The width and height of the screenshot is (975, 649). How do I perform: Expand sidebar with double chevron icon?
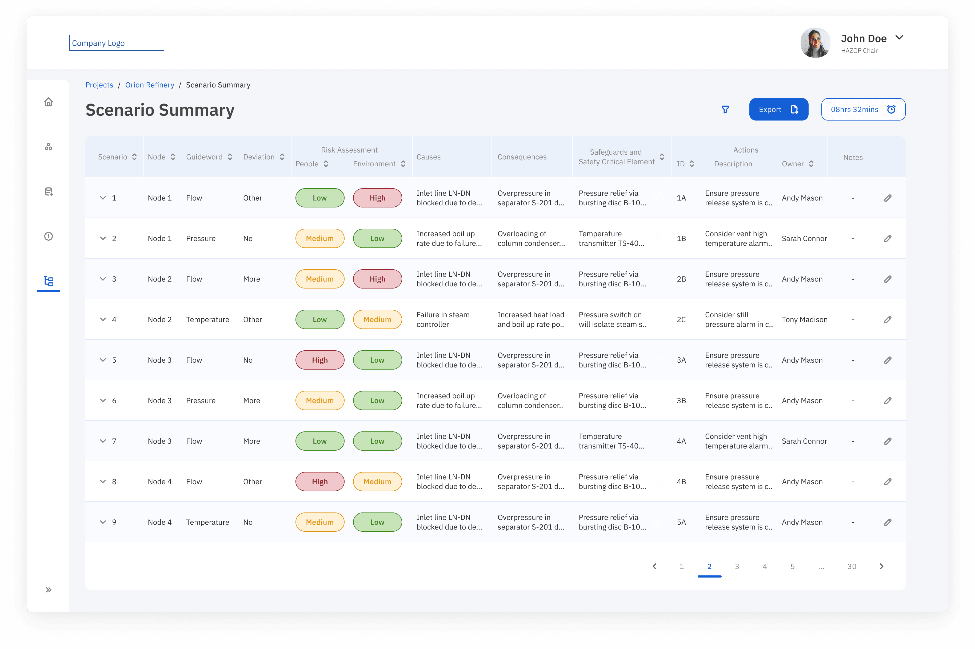49,589
